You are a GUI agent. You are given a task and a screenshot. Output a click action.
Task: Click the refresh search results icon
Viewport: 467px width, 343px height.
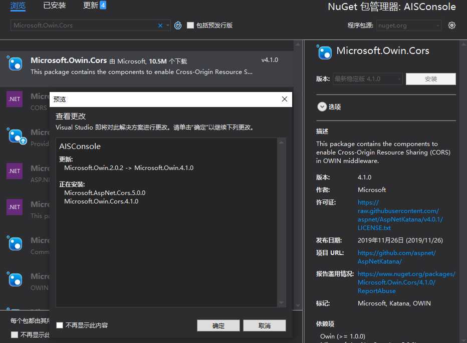point(178,25)
